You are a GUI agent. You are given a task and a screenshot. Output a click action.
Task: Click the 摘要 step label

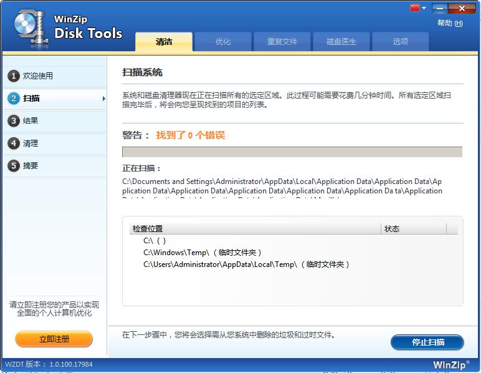(31, 166)
